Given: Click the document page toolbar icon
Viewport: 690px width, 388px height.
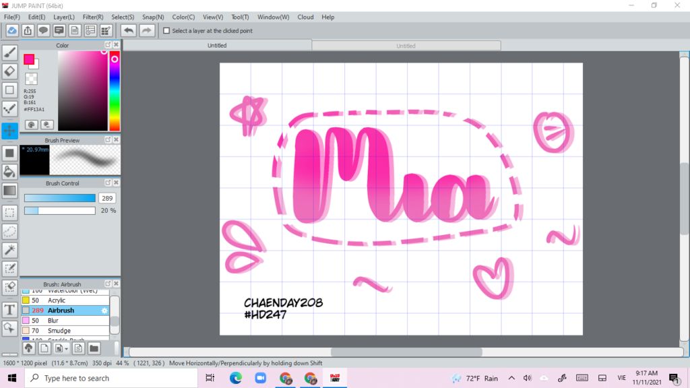Looking at the screenshot, I should click(x=75, y=30).
